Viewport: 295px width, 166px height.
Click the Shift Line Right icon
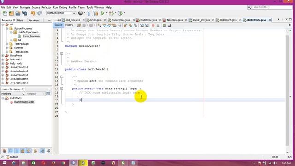(147, 25)
